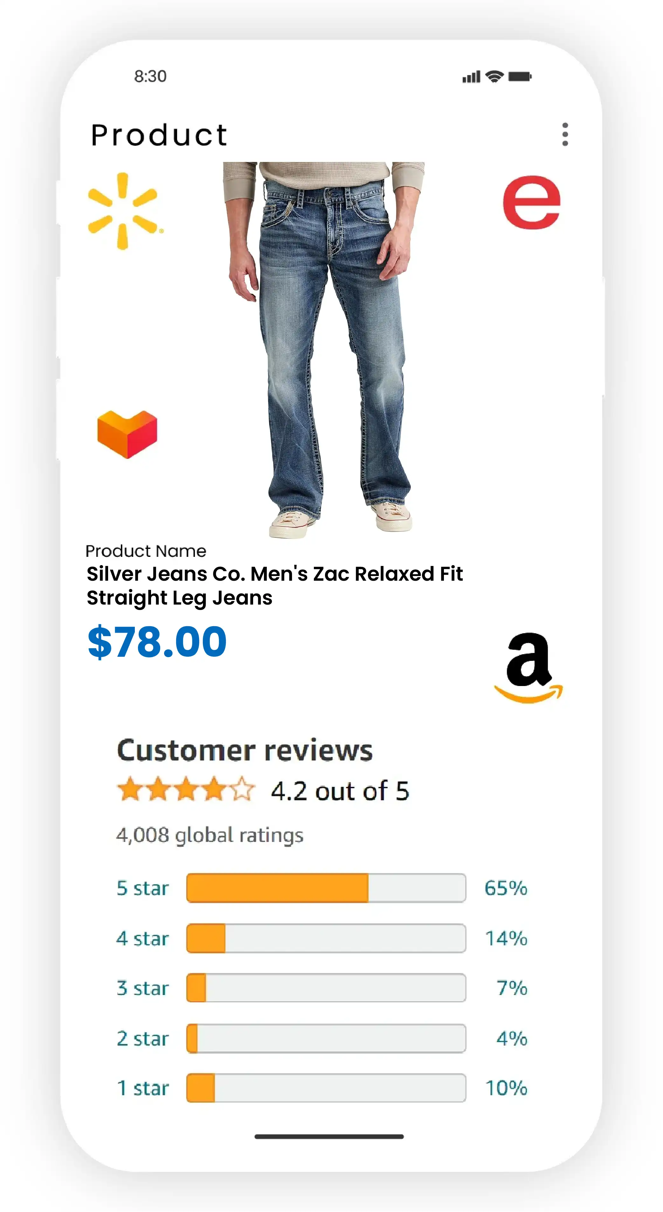Tap the Amazon logo
Image resolution: width=663 pixels, height=1212 pixels.
[528, 667]
